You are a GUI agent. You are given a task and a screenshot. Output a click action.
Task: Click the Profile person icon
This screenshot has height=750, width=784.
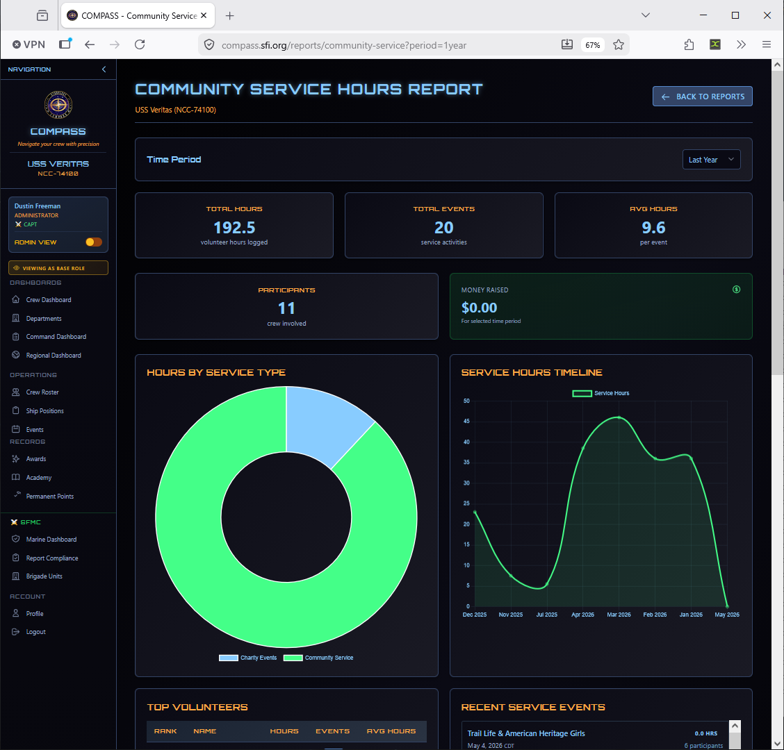coord(15,613)
